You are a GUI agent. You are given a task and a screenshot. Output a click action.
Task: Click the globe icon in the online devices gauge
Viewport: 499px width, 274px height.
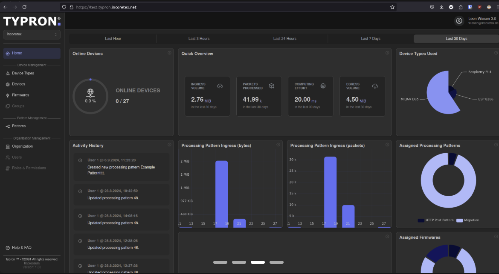coord(90,93)
